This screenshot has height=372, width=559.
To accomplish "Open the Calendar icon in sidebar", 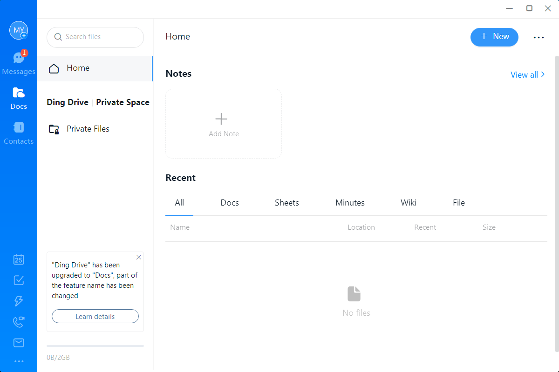I will tap(19, 259).
